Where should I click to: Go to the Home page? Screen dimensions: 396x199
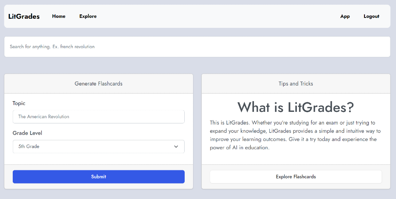tap(59, 16)
